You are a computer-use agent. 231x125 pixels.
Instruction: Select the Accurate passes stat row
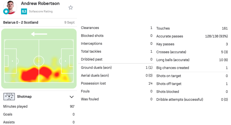click(192, 36)
